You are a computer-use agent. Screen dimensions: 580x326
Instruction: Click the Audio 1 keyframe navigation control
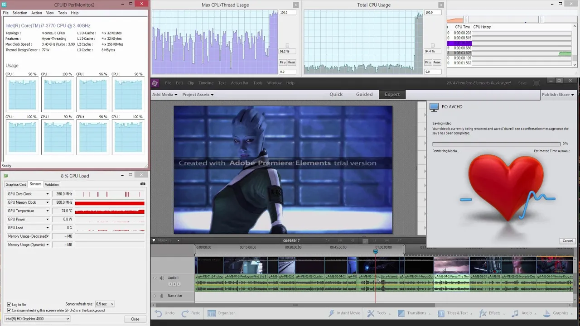click(174, 284)
